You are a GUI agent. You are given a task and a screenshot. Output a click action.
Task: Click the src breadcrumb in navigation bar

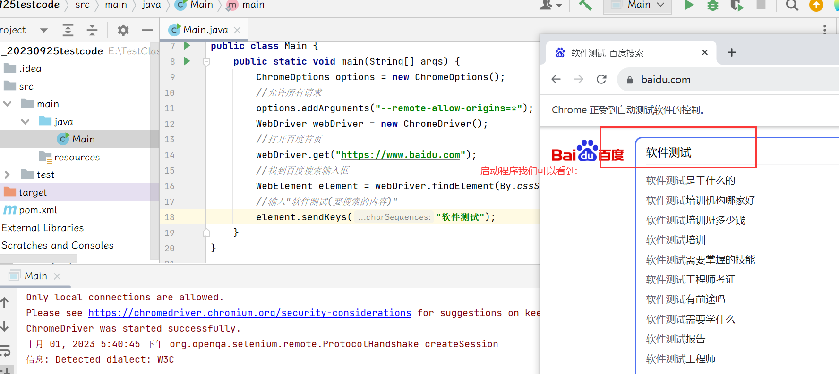(x=82, y=5)
